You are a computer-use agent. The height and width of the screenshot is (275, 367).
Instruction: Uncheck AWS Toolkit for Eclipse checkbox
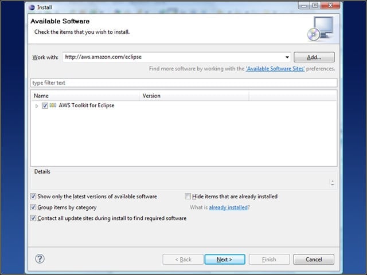coord(45,105)
